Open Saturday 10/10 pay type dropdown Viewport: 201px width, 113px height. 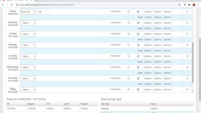[x=28, y=23]
